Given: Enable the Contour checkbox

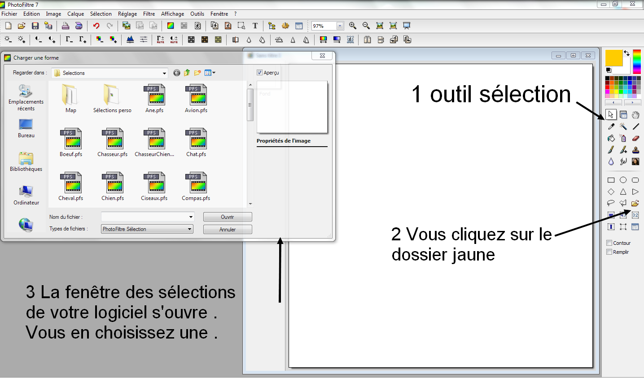Looking at the screenshot, I should 609,243.
